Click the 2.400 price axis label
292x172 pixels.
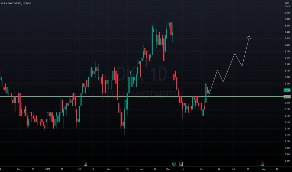[287, 45]
